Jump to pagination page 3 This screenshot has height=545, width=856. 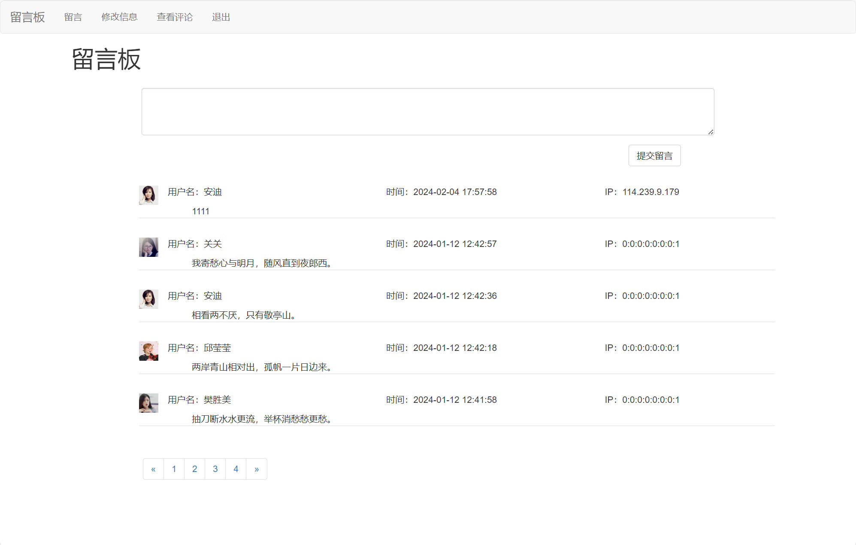(x=215, y=469)
